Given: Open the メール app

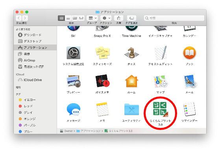Looking at the screenshot, I should pyautogui.click(x=190, y=81).
